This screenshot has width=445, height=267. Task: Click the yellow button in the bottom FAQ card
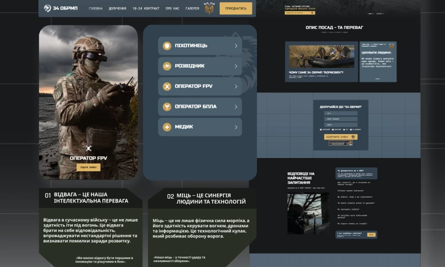pyautogui.click(x=371, y=235)
